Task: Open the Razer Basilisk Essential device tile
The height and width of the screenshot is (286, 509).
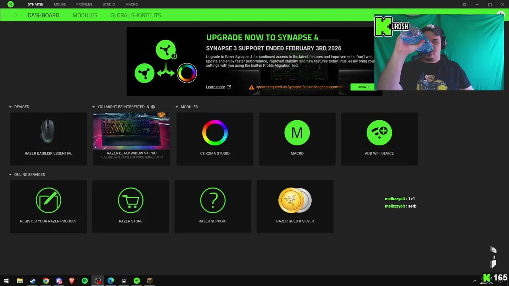Action: pos(49,139)
